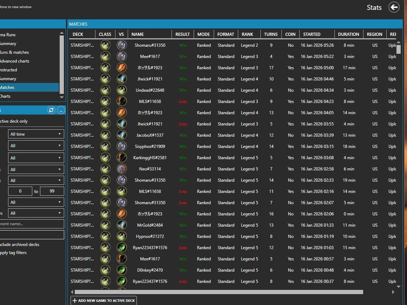The width and height of the screenshot is (407, 305).
Task: Expand the 'All' dropdown directly below 'All time'
Action: 35,146
